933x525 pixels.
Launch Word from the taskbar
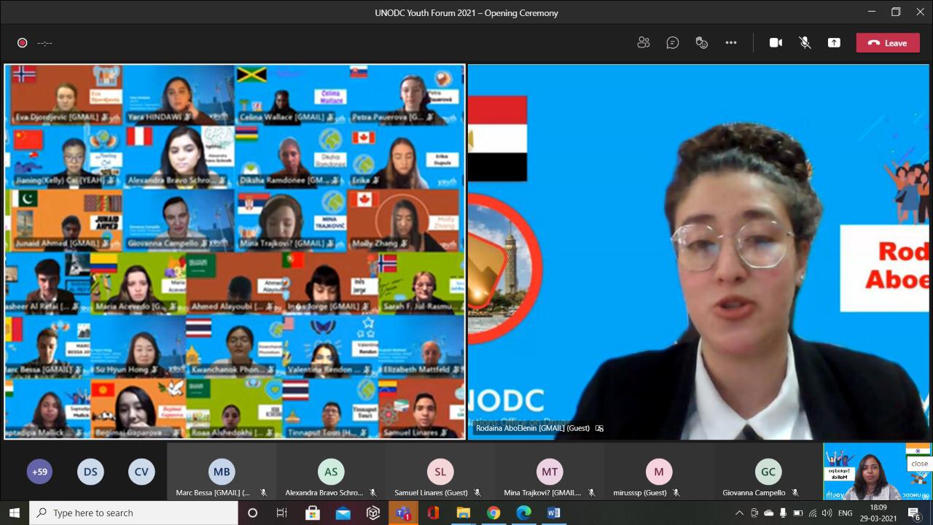[x=554, y=513]
